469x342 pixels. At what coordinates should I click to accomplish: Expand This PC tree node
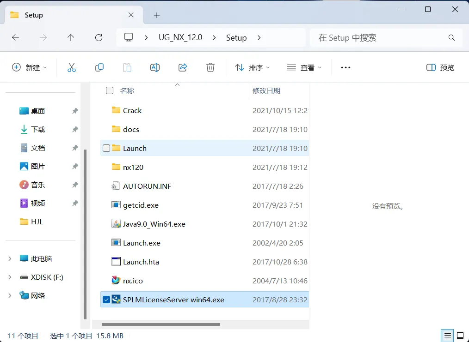(x=10, y=258)
